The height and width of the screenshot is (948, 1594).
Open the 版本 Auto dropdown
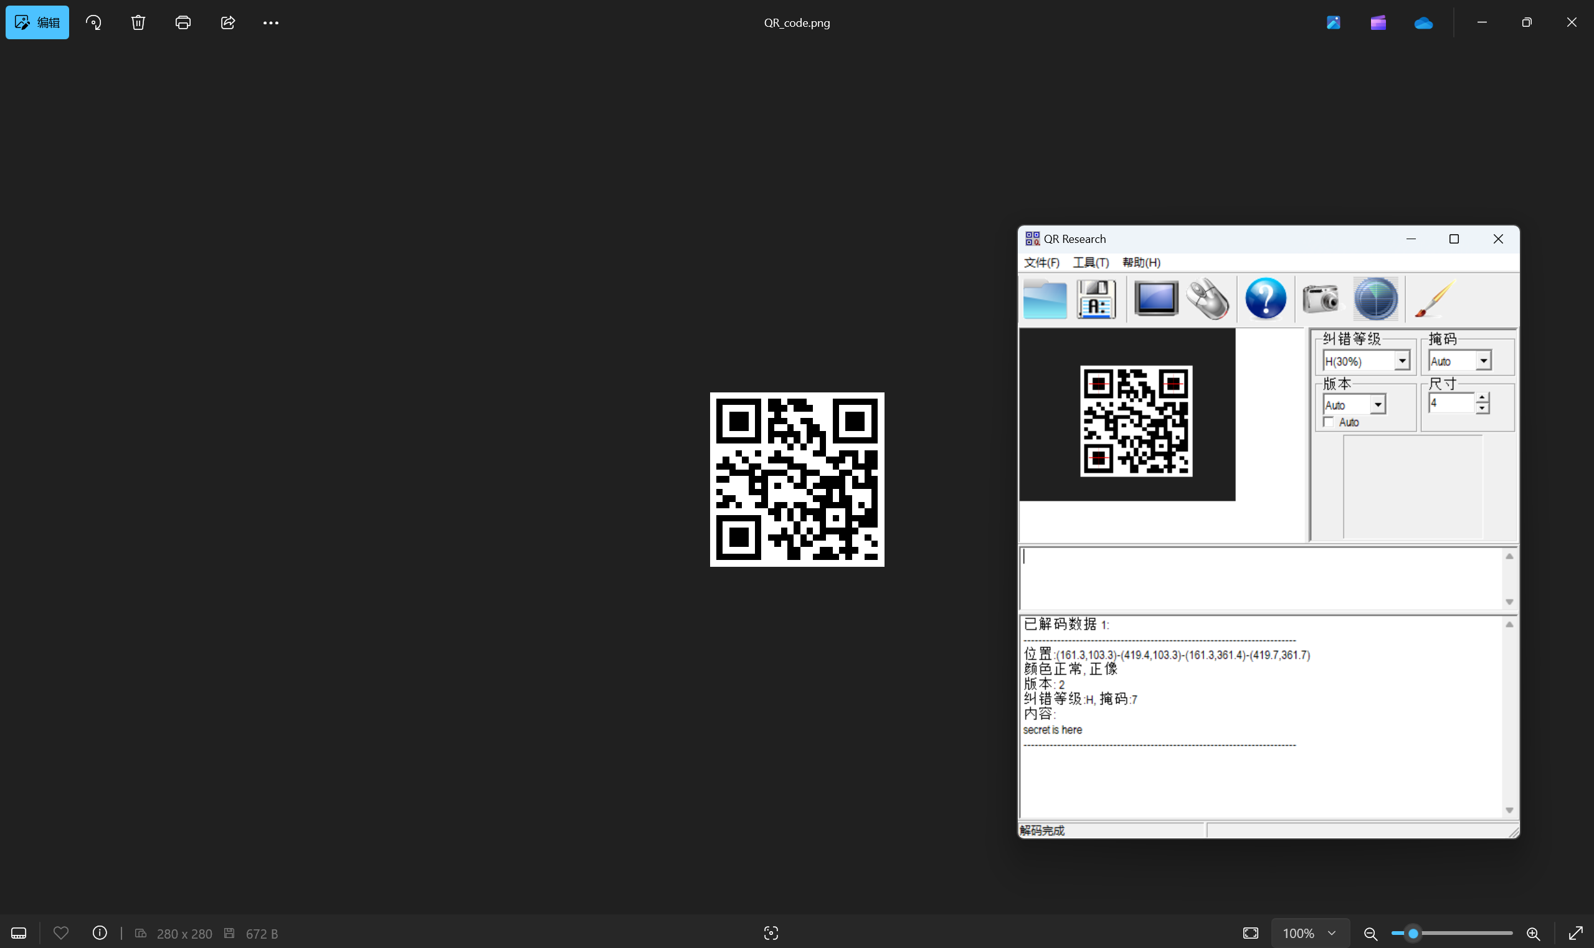(x=1378, y=404)
